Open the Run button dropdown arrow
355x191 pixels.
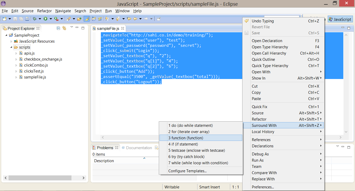tap(51, 19)
